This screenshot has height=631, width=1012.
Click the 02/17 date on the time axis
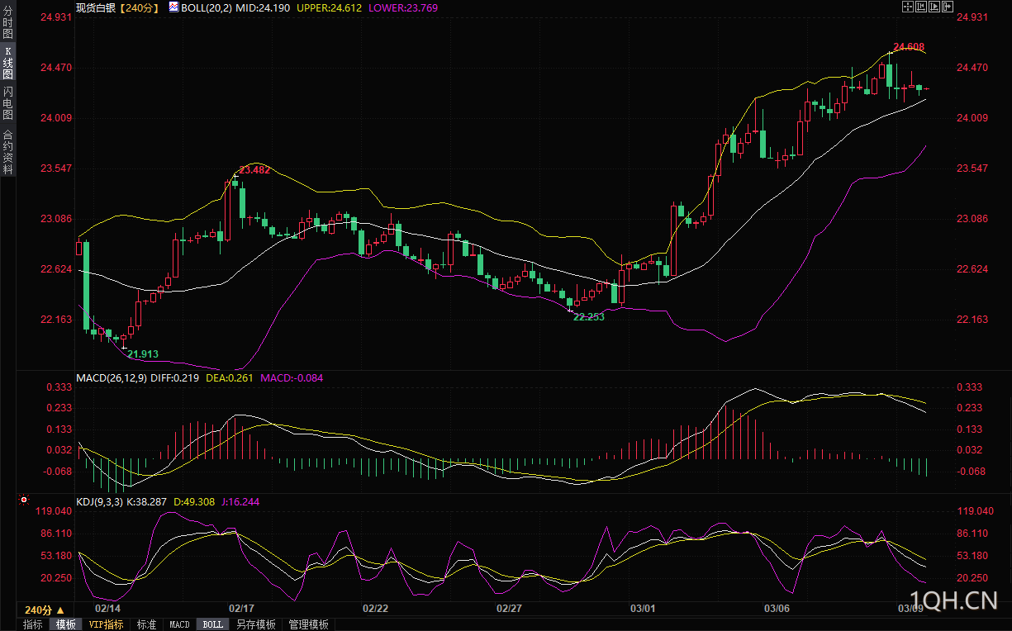point(240,609)
